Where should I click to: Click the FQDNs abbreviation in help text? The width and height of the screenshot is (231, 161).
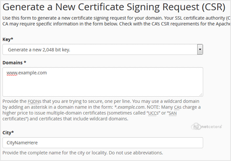34,101
